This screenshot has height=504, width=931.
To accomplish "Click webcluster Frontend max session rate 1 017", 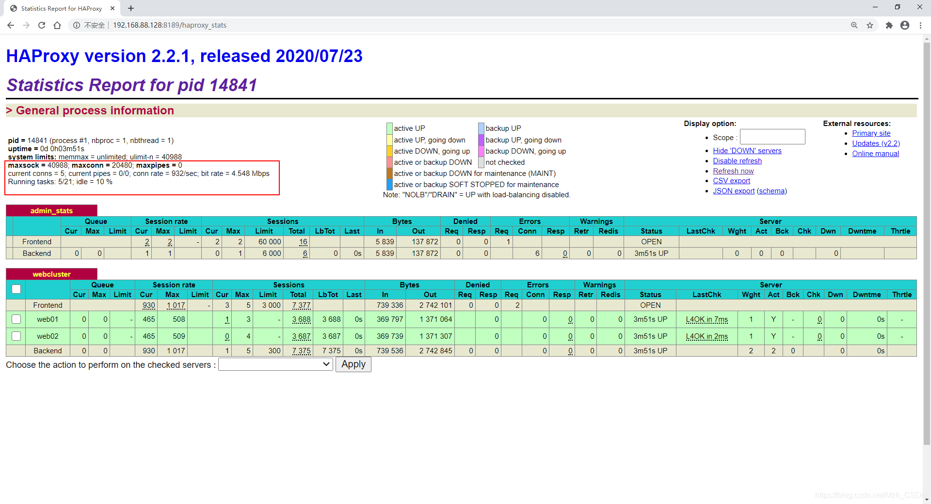I will pyautogui.click(x=176, y=305).
